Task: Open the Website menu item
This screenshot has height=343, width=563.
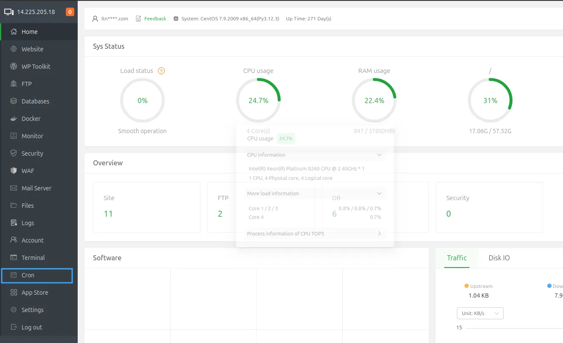Action: coord(39,49)
